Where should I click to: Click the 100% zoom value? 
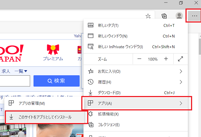[153, 59]
